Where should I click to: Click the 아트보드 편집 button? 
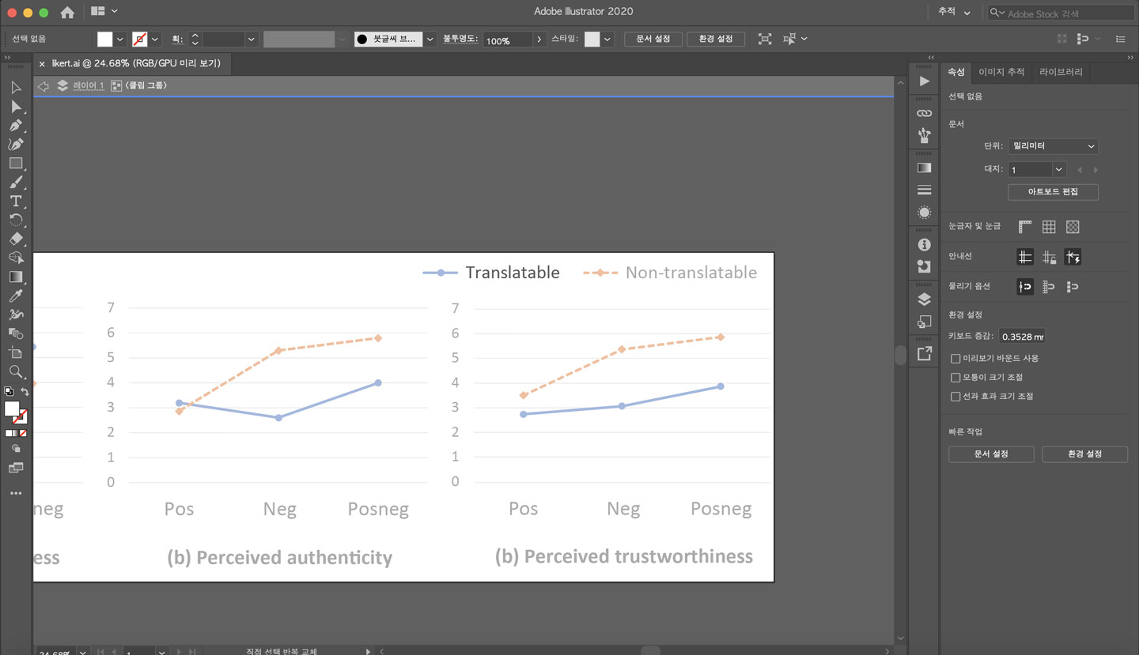(1053, 192)
